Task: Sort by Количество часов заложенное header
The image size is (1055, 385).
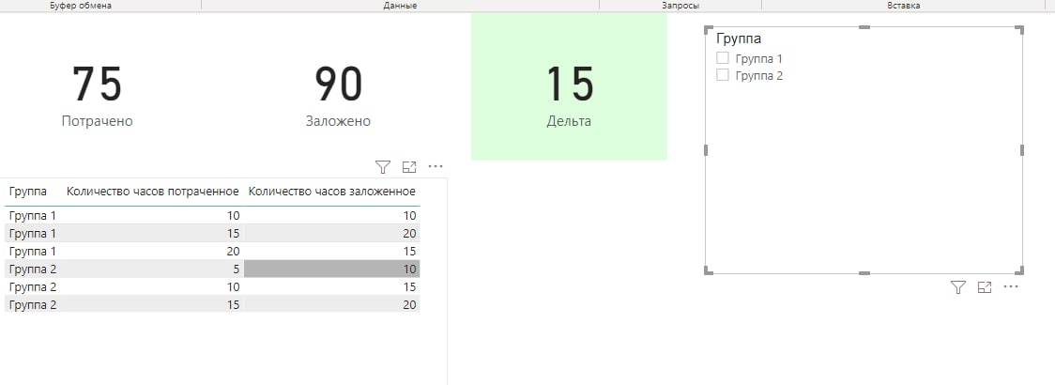Action: tap(332, 192)
